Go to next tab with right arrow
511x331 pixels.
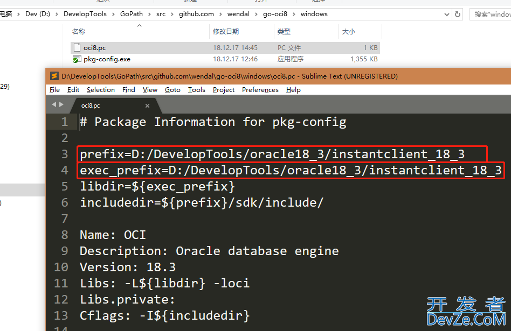pos(61,104)
